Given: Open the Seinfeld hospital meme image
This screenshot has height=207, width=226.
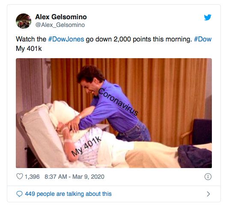Looking at the screenshot, I should point(114,113).
